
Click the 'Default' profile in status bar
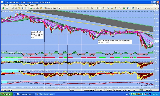click(x=72, y=90)
